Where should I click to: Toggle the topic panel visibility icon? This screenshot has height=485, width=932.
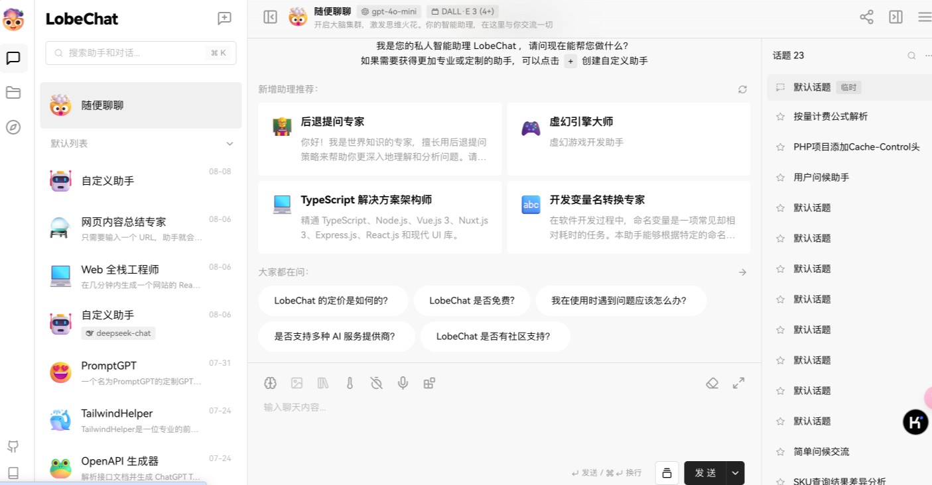tap(896, 17)
